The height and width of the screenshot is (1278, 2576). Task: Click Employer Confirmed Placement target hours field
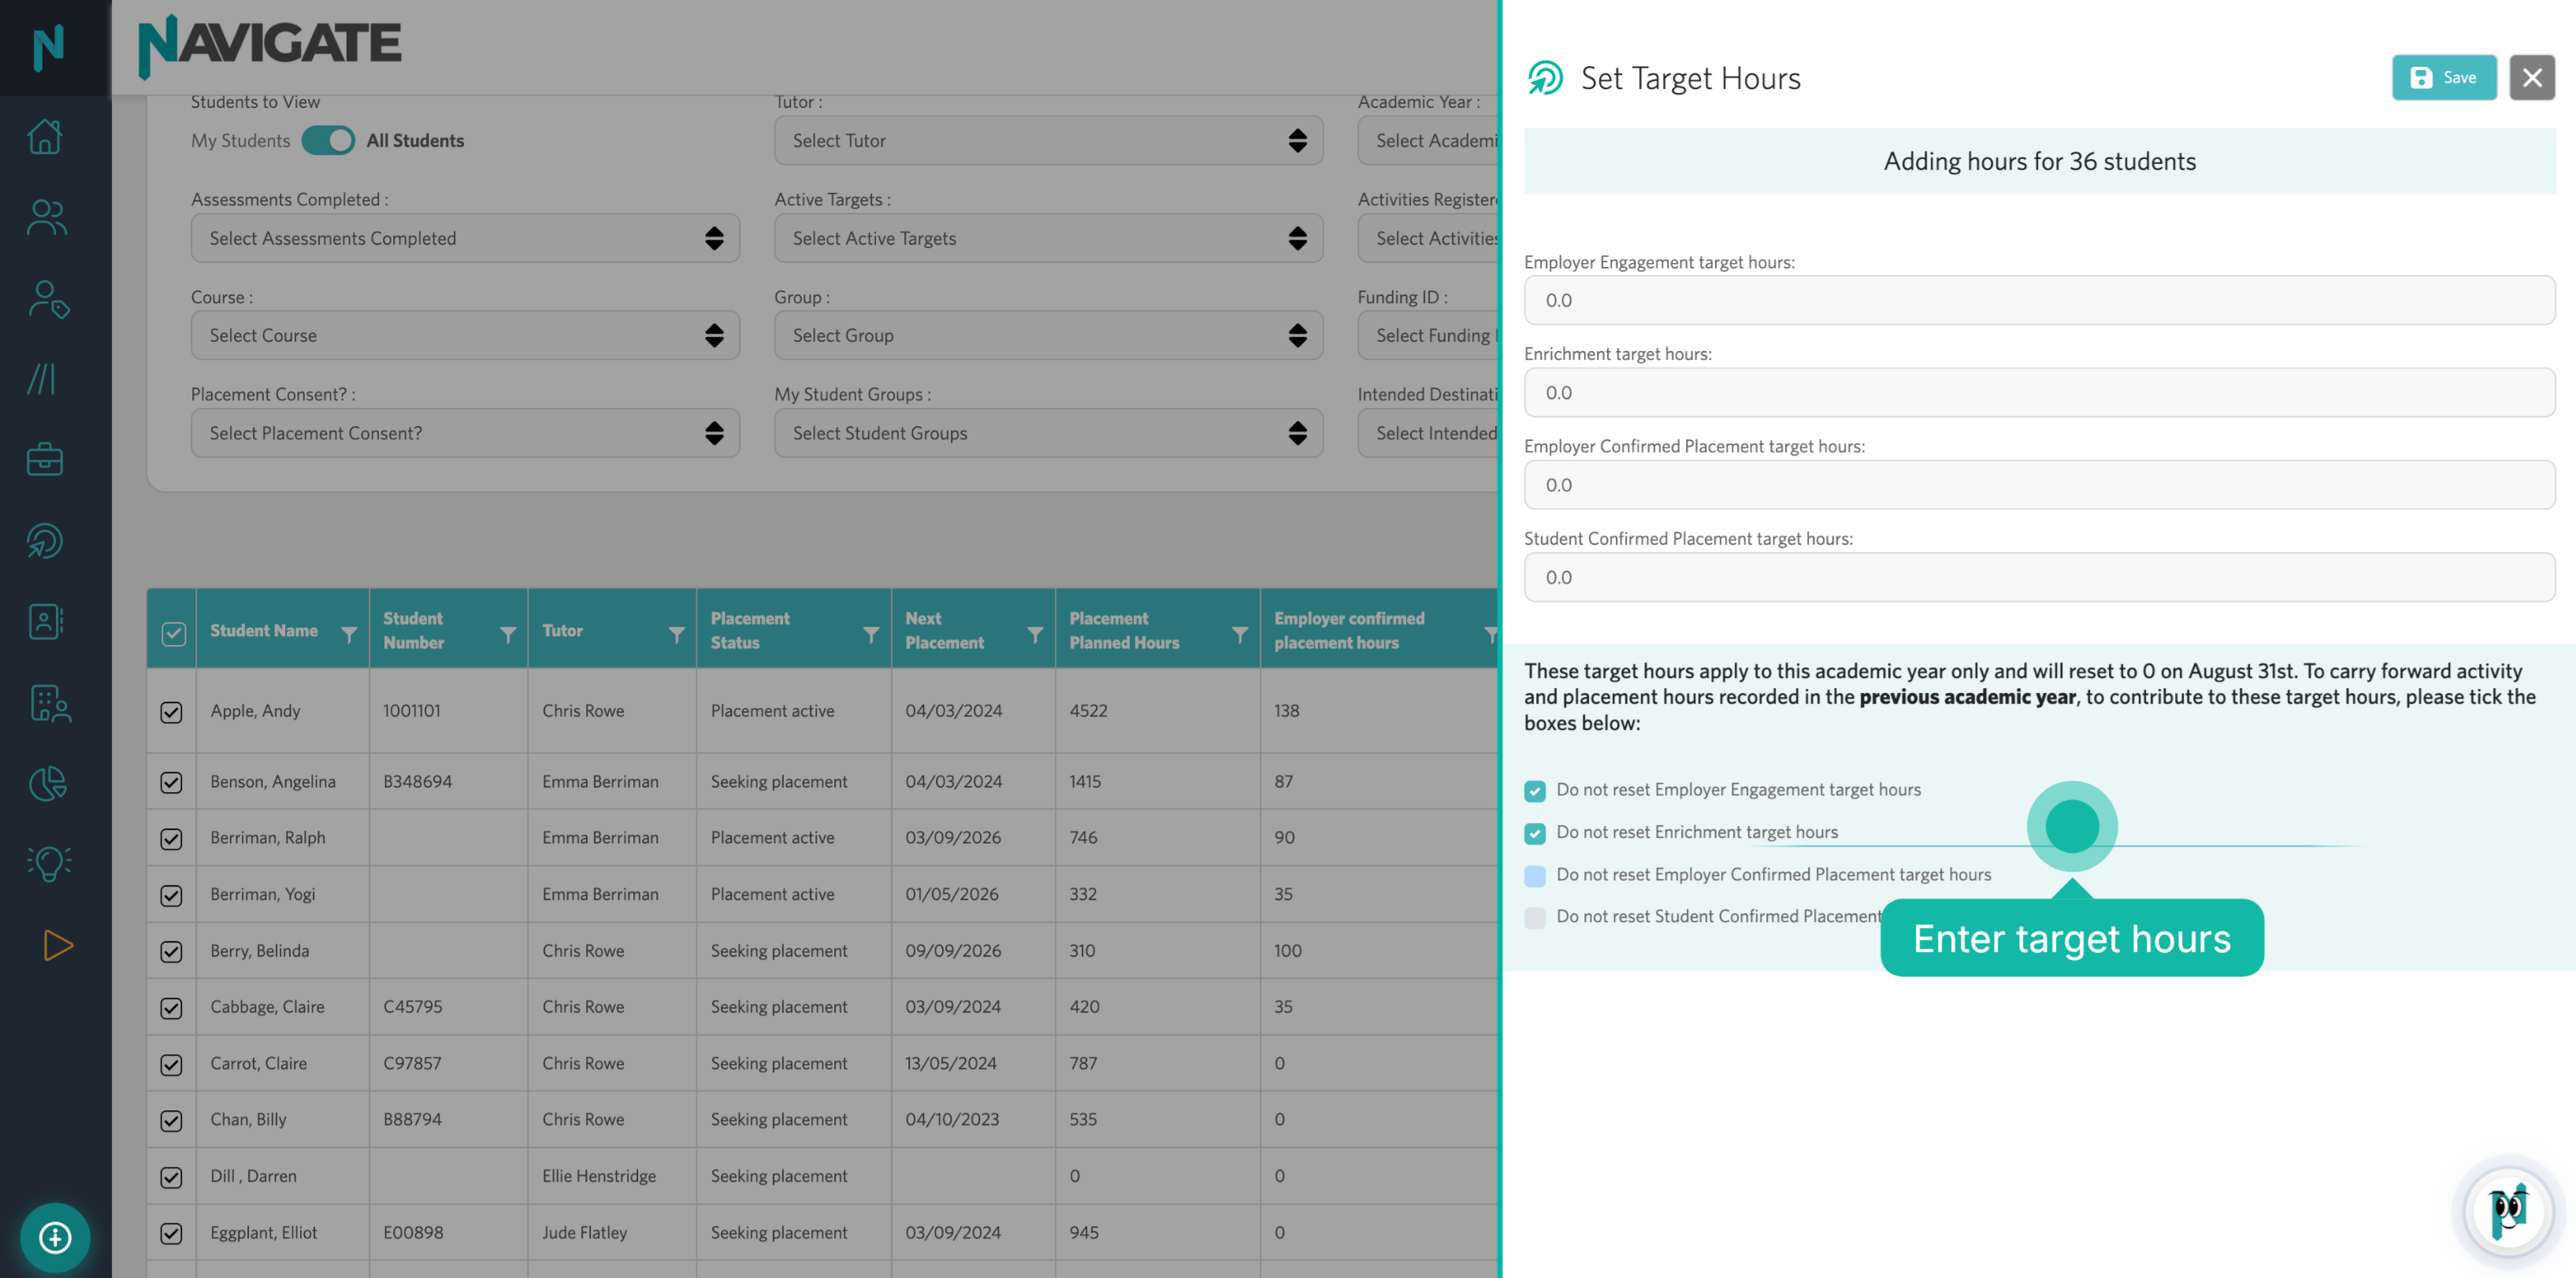pos(2039,484)
